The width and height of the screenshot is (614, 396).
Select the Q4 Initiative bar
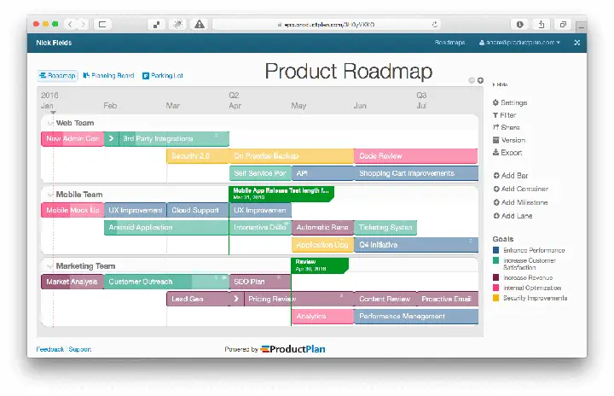click(416, 245)
